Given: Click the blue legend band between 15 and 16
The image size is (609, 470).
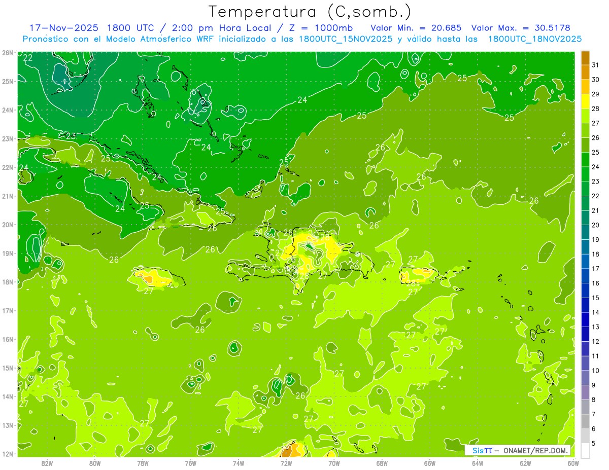Looking at the screenshot, I should tap(586, 291).
